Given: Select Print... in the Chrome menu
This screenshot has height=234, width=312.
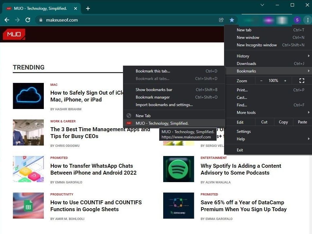Looking at the screenshot, I should pos(268,90).
